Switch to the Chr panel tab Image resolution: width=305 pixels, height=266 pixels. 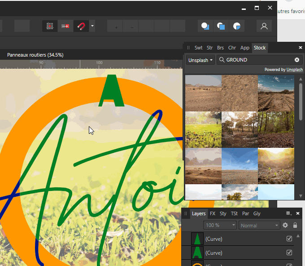click(x=232, y=48)
